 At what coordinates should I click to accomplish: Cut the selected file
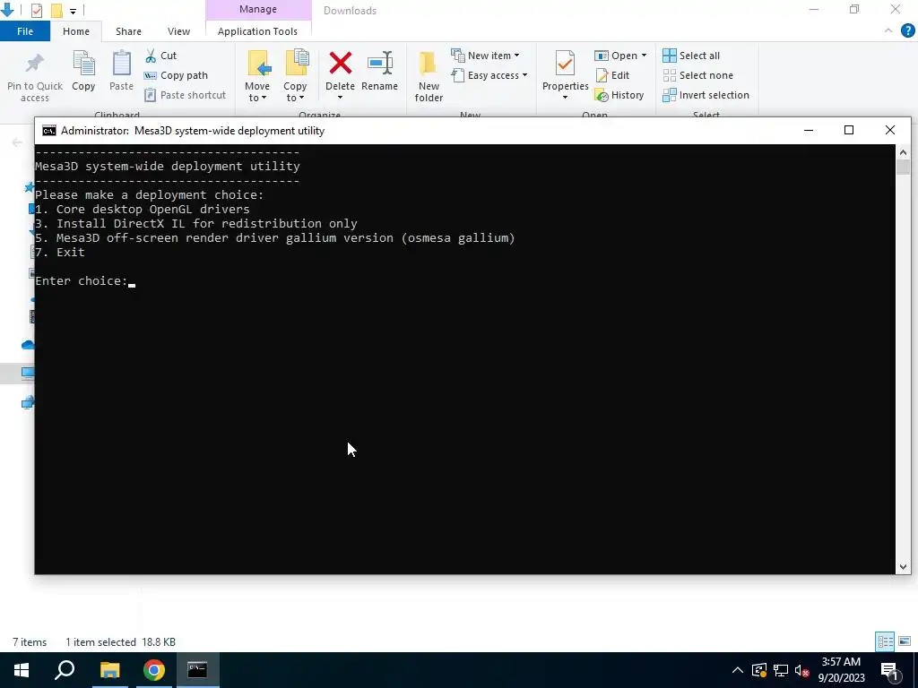pyautogui.click(x=161, y=56)
